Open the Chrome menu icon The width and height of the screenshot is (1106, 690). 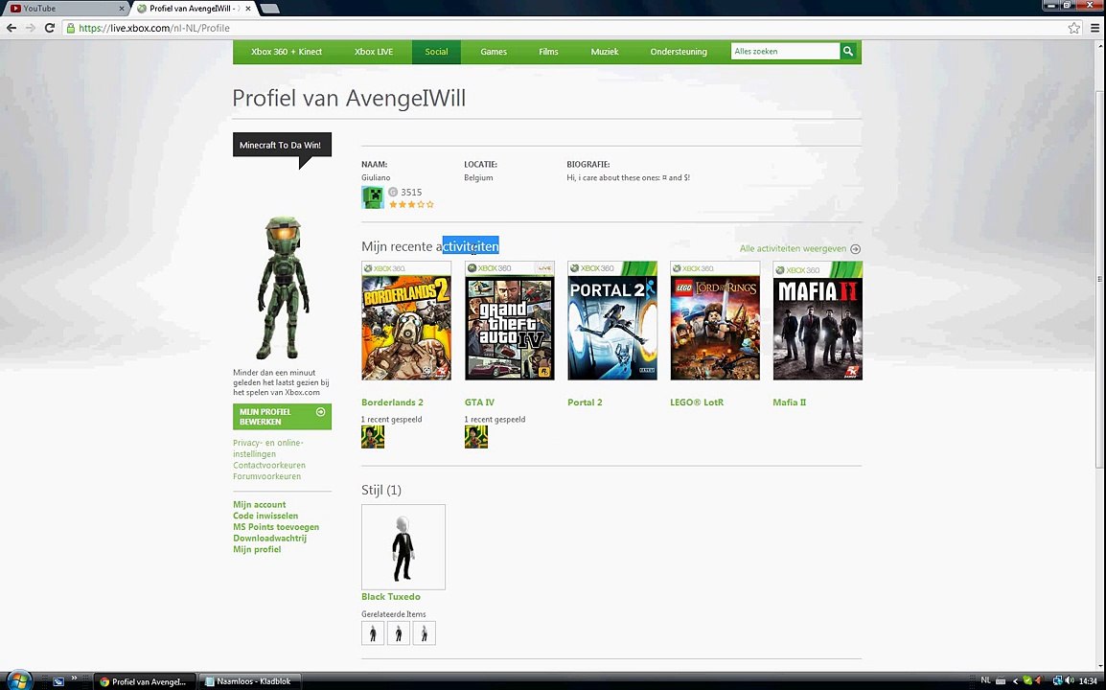[x=1094, y=28]
